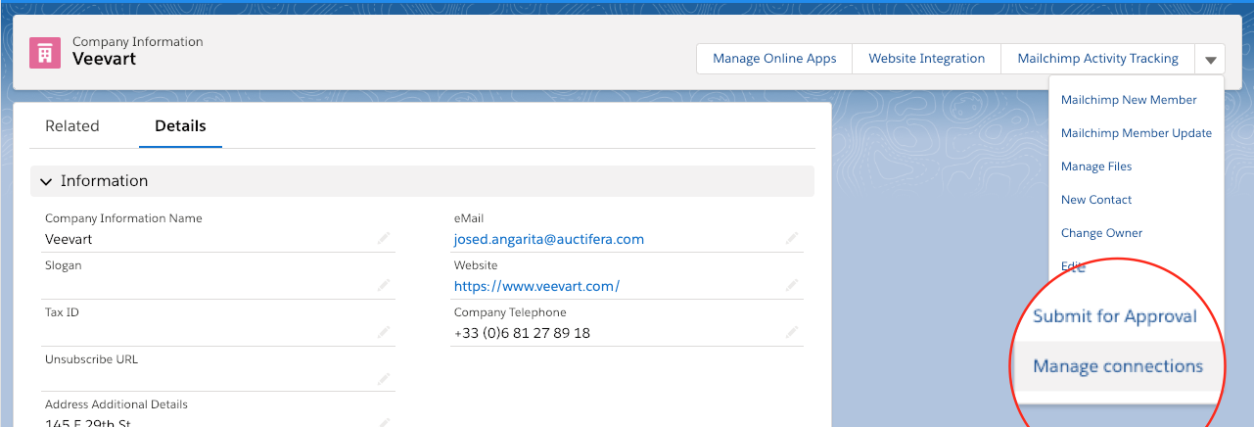Viewport: 1254px width, 427px height.
Task: Choose Mailchimp New Member menu option
Action: (x=1129, y=100)
